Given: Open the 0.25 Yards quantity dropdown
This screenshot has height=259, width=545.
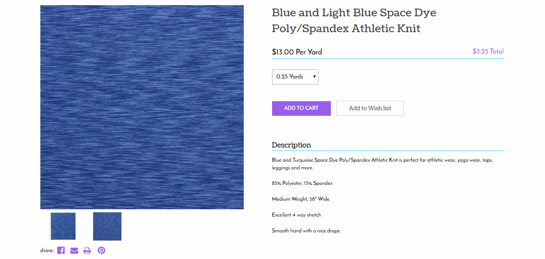Looking at the screenshot, I should [x=295, y=77].
